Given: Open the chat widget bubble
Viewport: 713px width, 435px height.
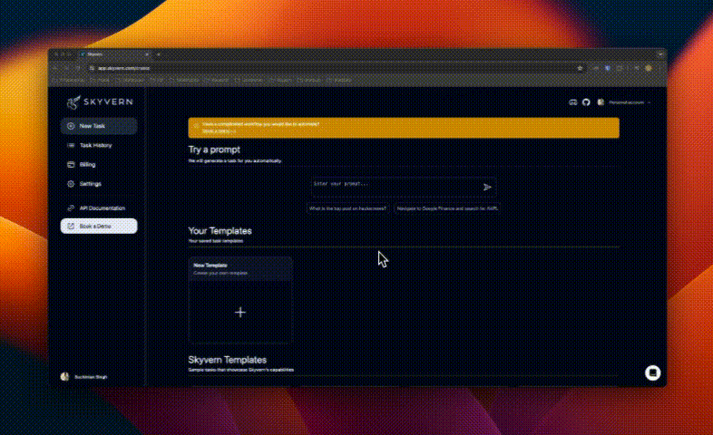Looking at the screenshot, I should point(651,372).
